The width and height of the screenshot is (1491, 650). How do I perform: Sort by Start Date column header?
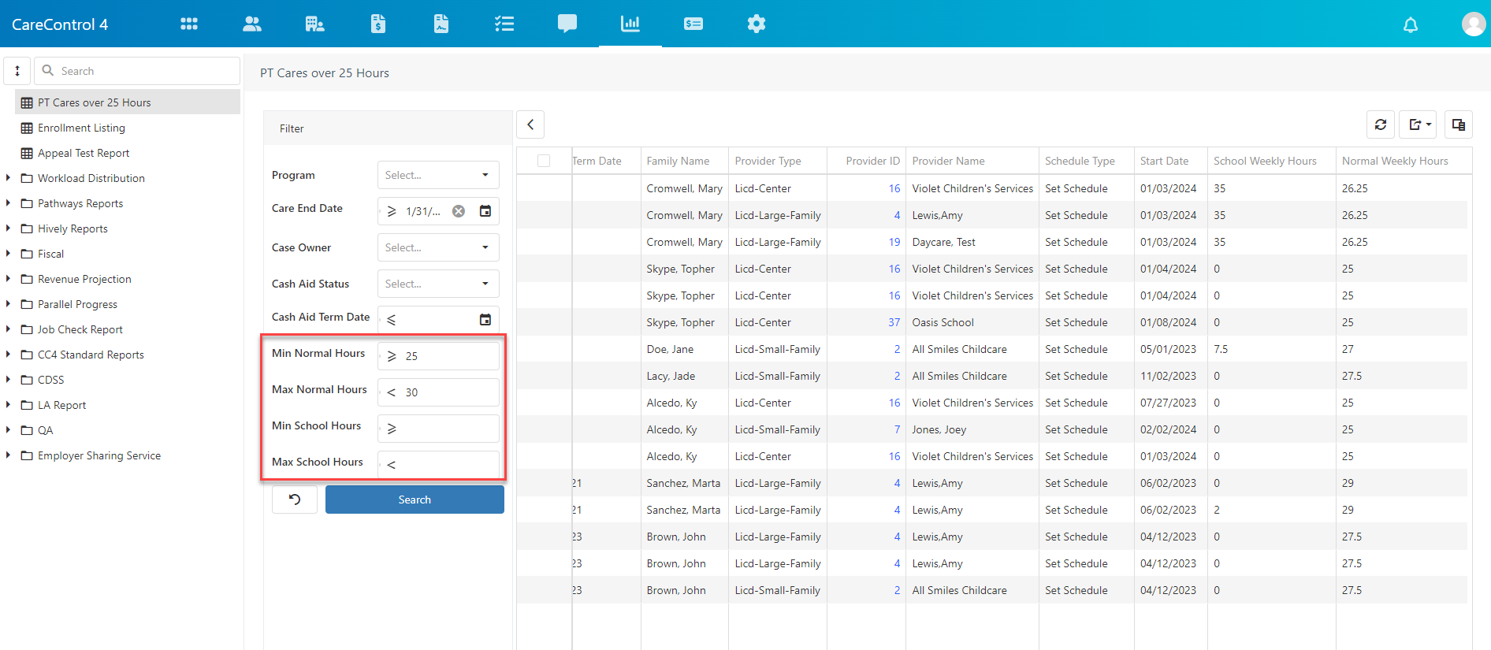[x=1164, y=161]
